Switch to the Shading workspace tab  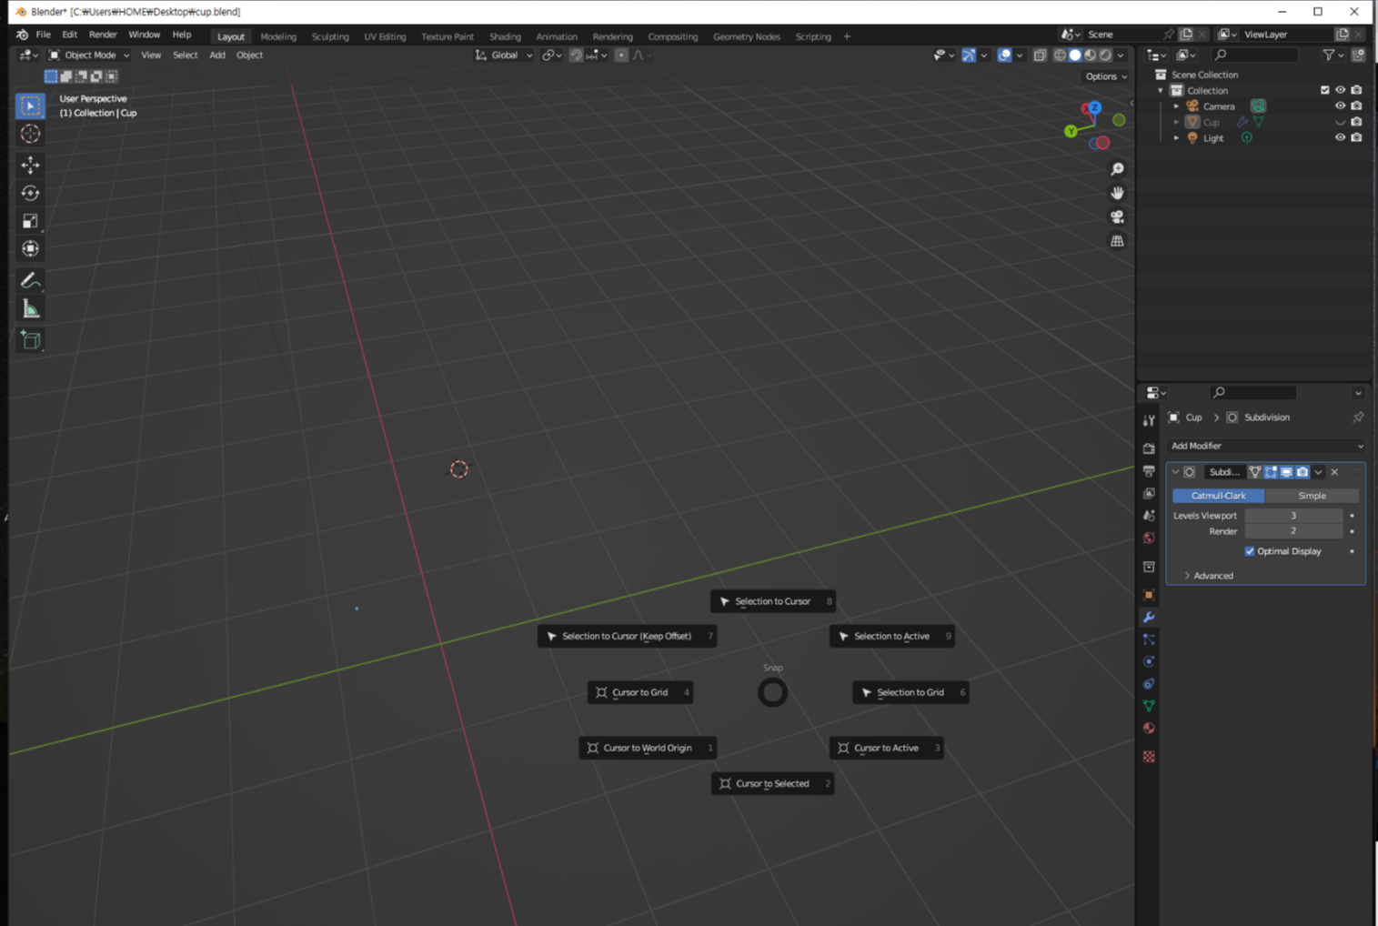(x=505, y=36)
